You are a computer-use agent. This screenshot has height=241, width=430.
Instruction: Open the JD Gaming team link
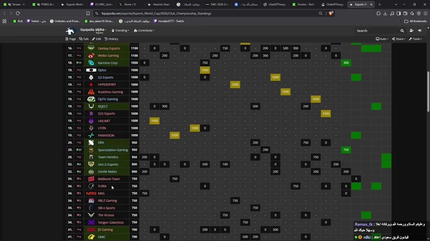[105, 230]
